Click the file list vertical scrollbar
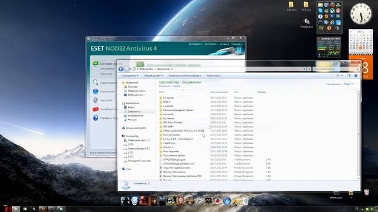The width and height of the screenshot is (378, 212). pyautogui.click(x=359, y=135)
